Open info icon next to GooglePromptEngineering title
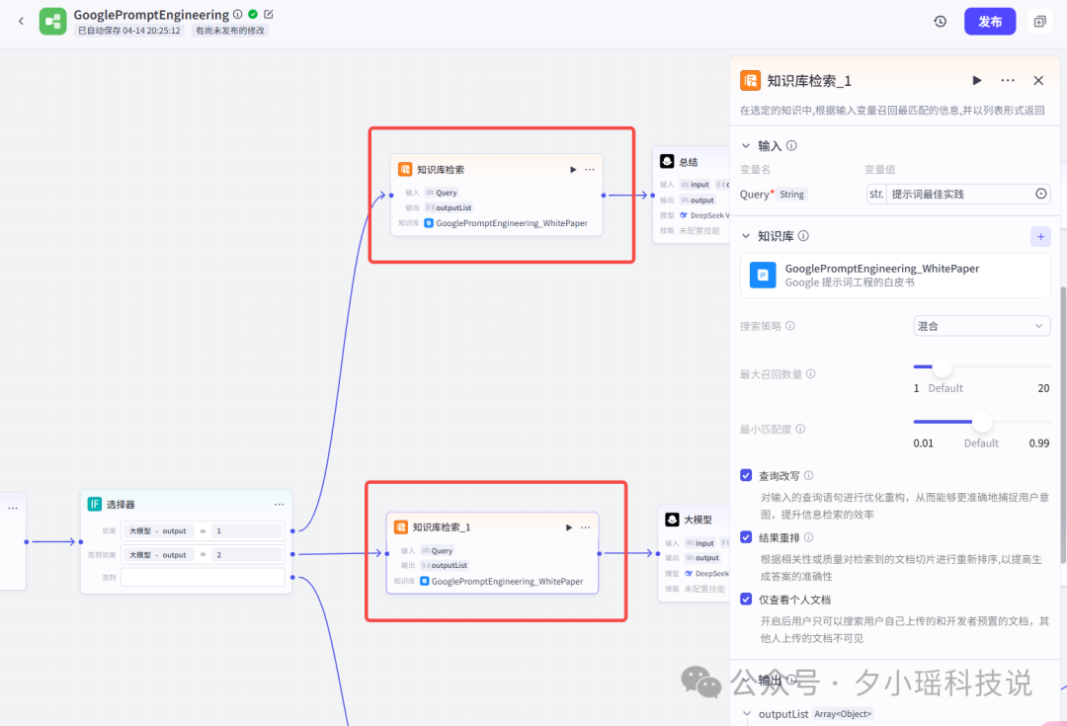 [x=237, y=14]
